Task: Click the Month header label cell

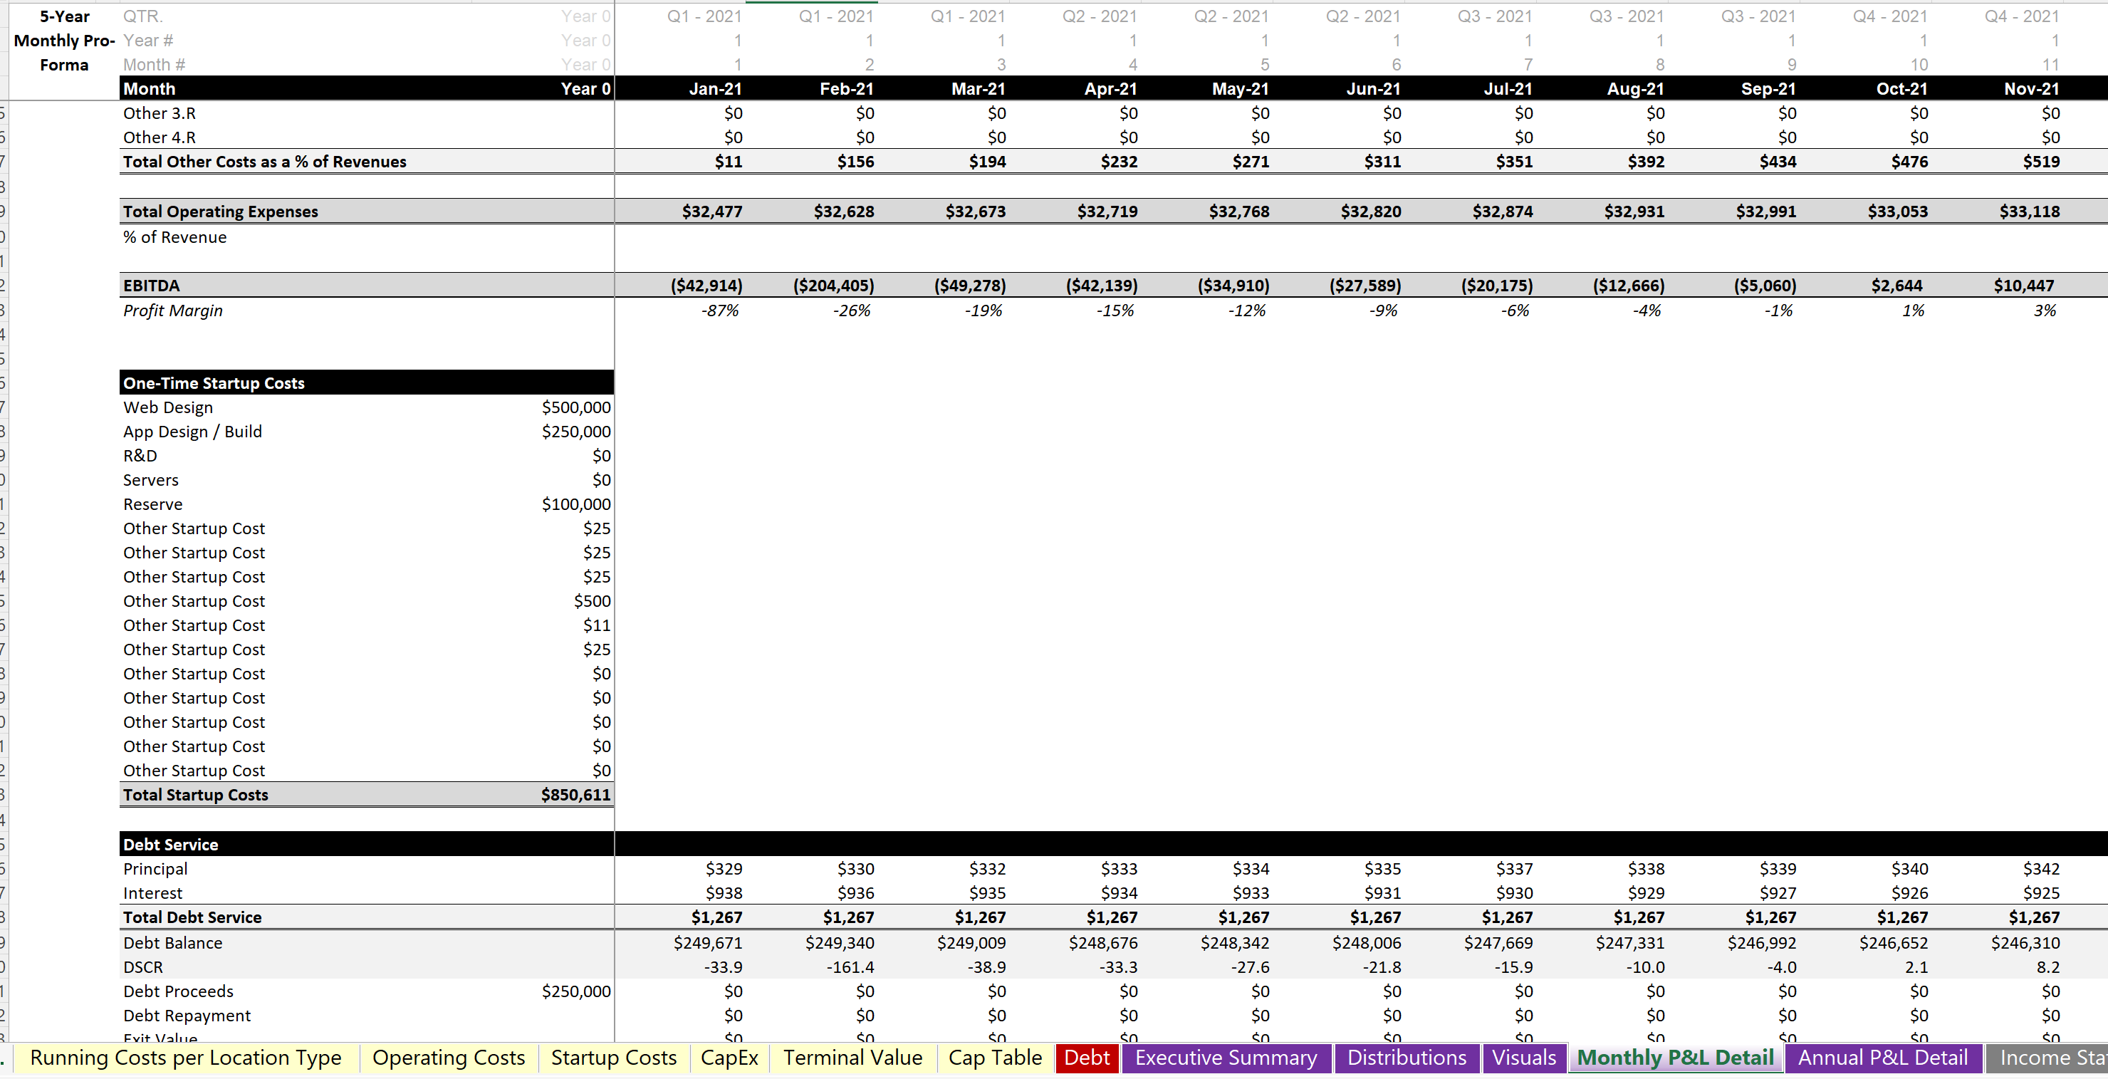Action: tap(149, 88)
